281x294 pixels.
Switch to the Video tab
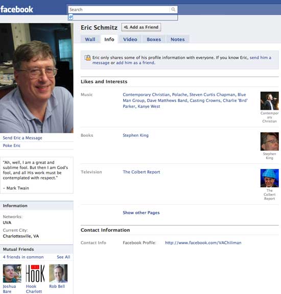point(130,39)
